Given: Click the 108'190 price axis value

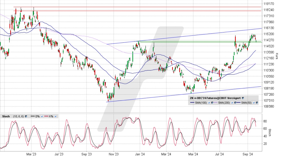Looking at the screenshot, I should (269, 88).
